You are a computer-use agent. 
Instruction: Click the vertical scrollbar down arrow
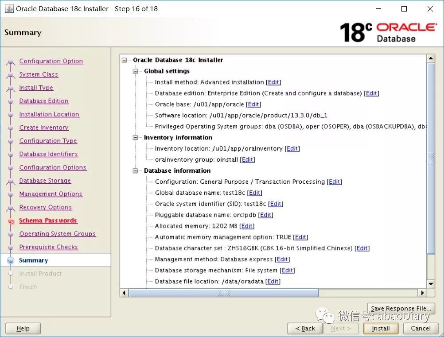click(x=431, y=284)
